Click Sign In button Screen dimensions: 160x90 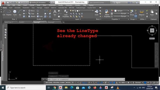pyautogui.click(x=117, y=2)
